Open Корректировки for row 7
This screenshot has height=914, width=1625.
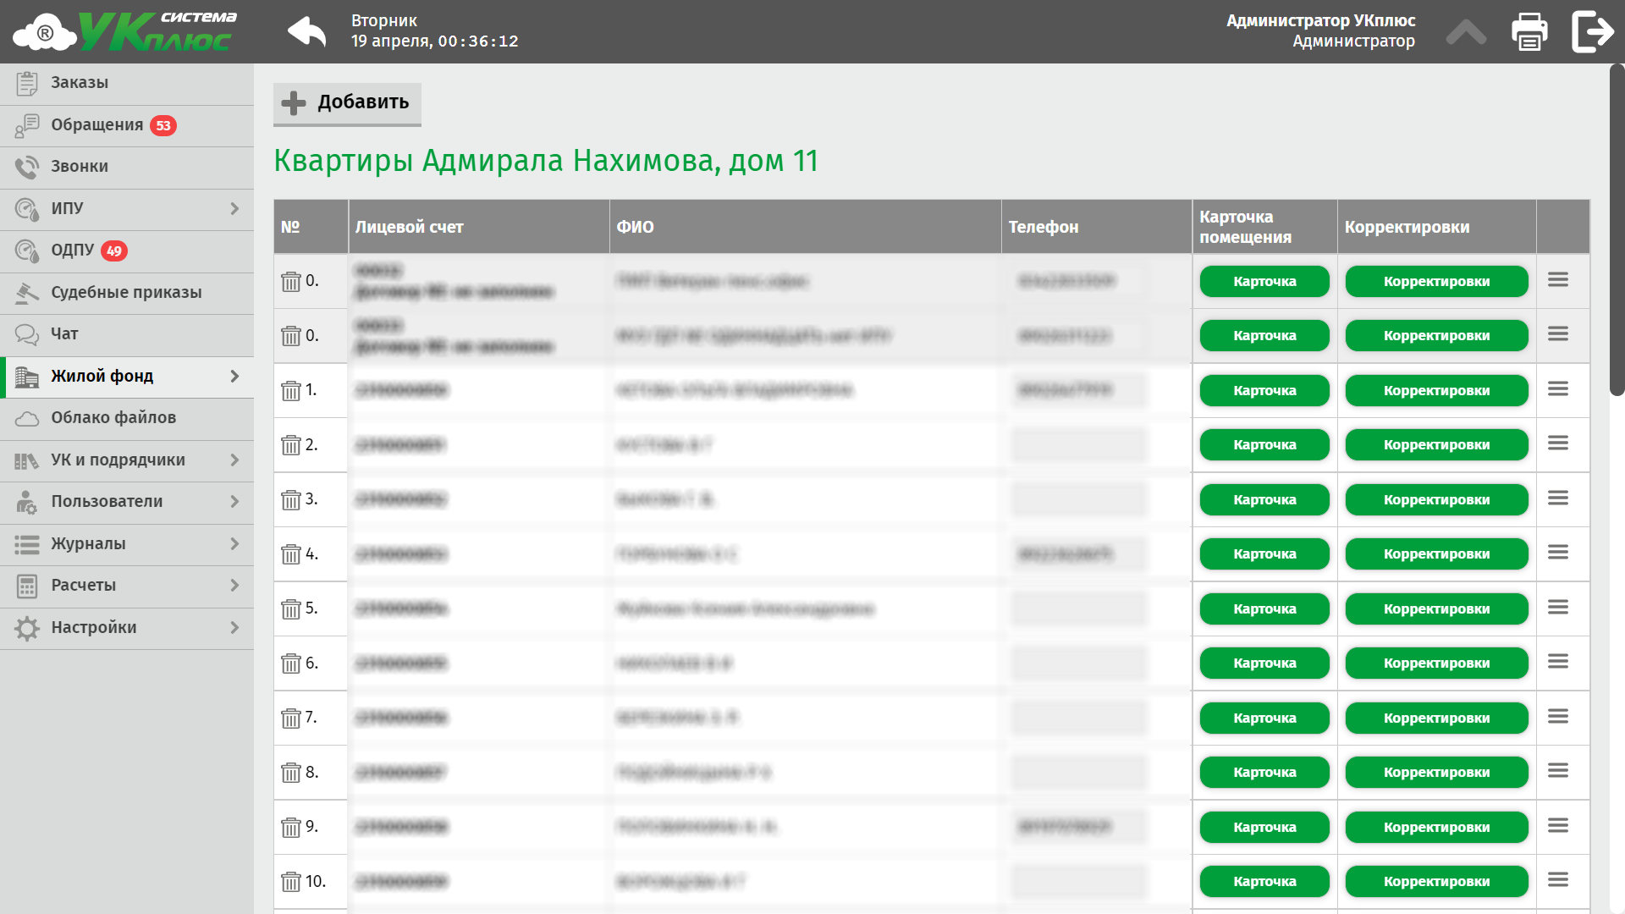pos(1436,719)
